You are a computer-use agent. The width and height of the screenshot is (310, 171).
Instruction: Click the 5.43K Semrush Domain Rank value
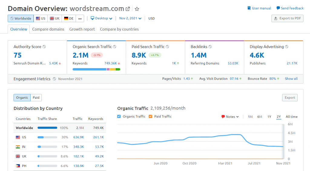(53, 63)
